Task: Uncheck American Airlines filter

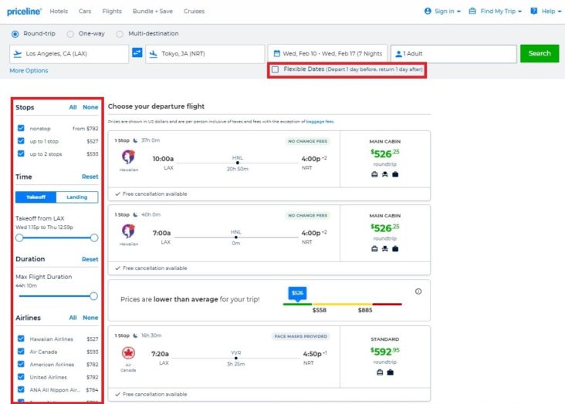Action: (21, 364)
